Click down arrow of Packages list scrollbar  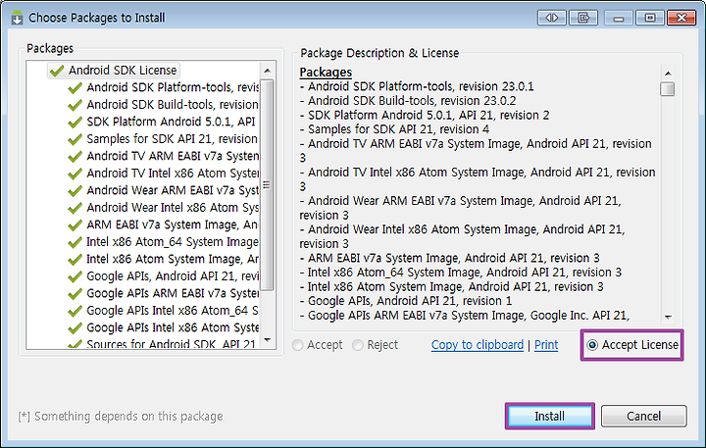click(x=267, y=340)
